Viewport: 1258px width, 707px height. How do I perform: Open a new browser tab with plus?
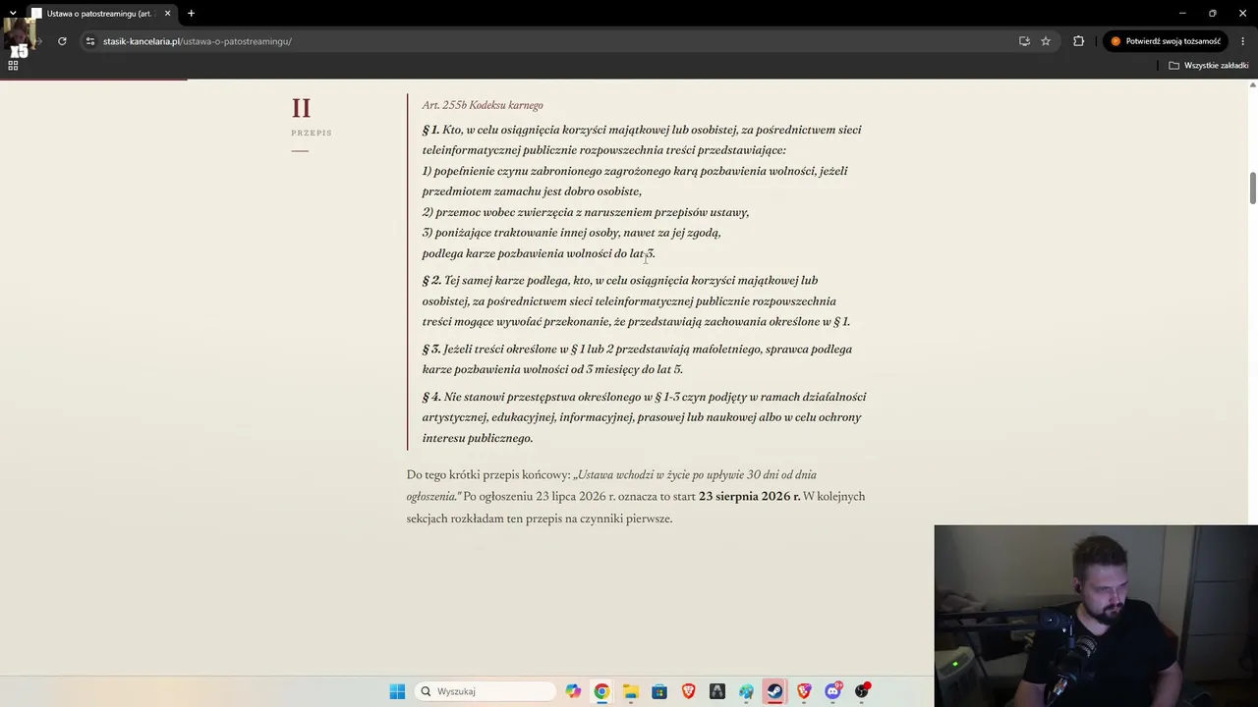(x=191, y=13)
